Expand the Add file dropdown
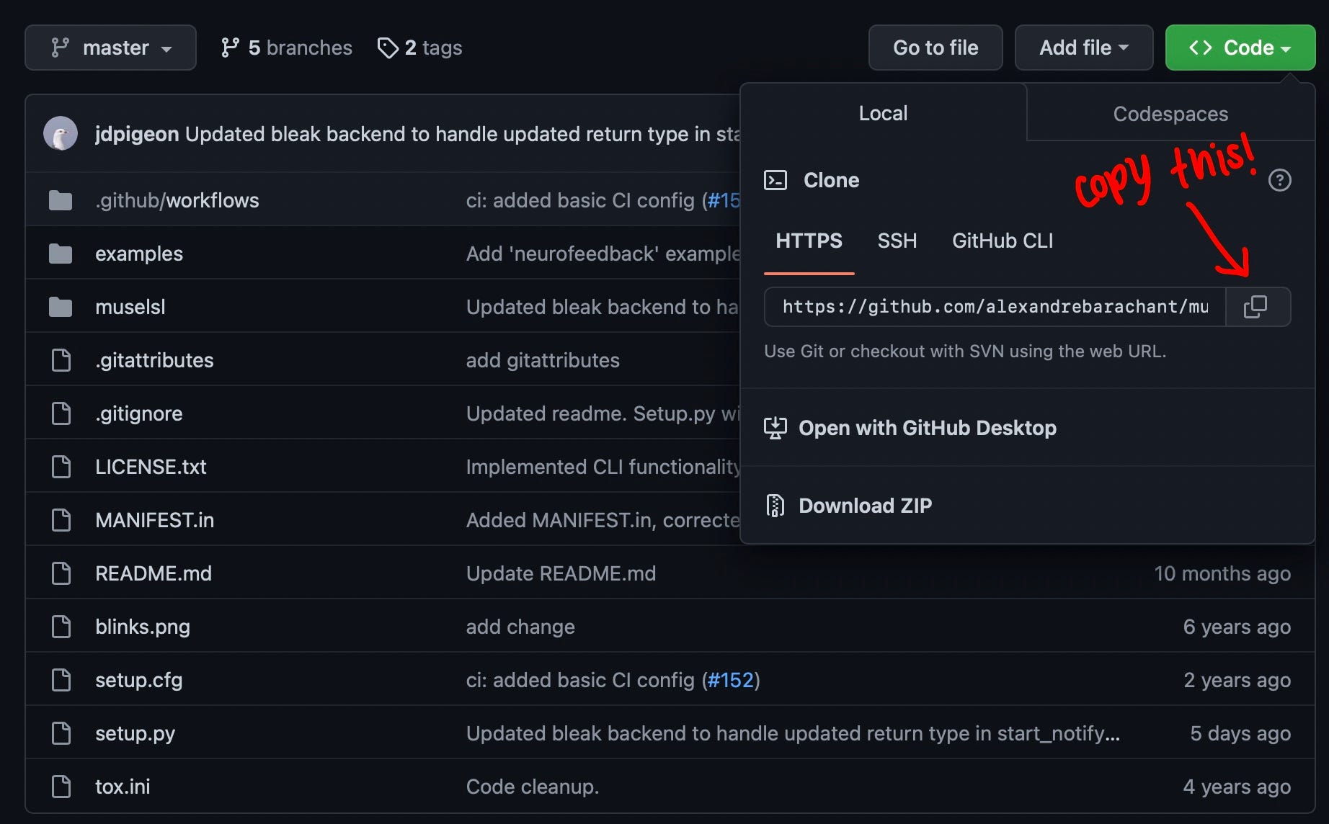Viewport: 1329px width, 824px height. point(1083,48)
